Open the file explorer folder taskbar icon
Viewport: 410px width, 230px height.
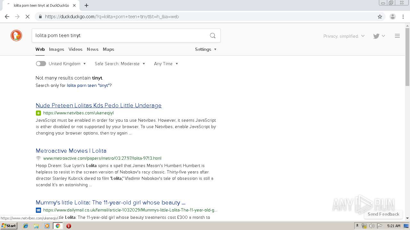point(36,226)
